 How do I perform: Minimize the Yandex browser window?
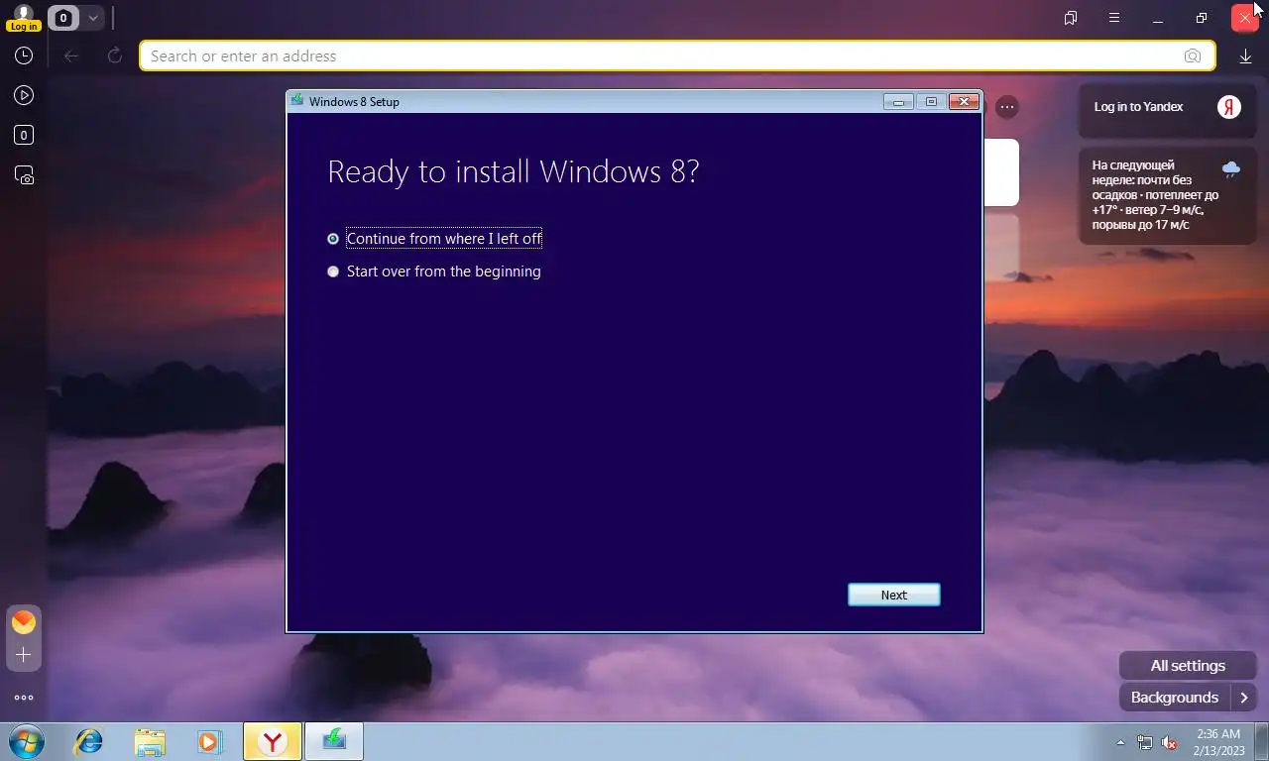1158,18
